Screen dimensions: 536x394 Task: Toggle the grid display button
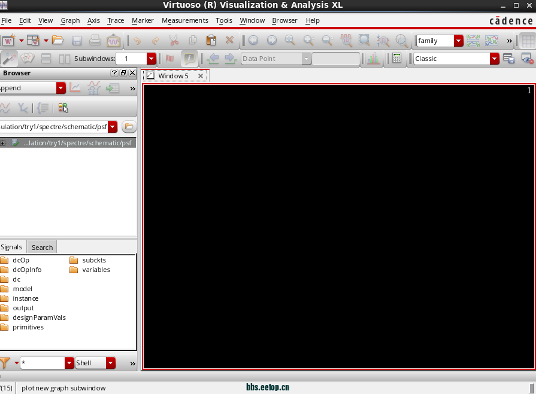[x=528, y=41]
